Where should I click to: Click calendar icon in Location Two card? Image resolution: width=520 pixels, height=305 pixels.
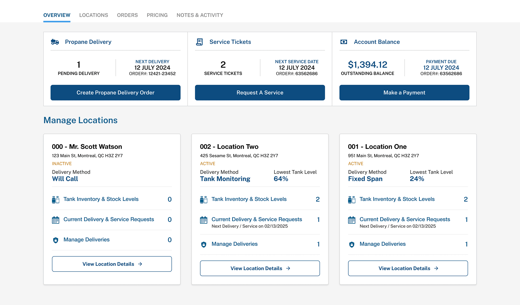pos(204,220)
